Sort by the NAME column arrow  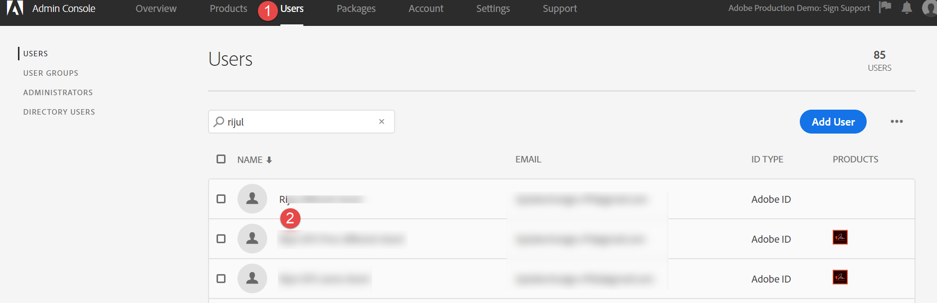(269, 160)
